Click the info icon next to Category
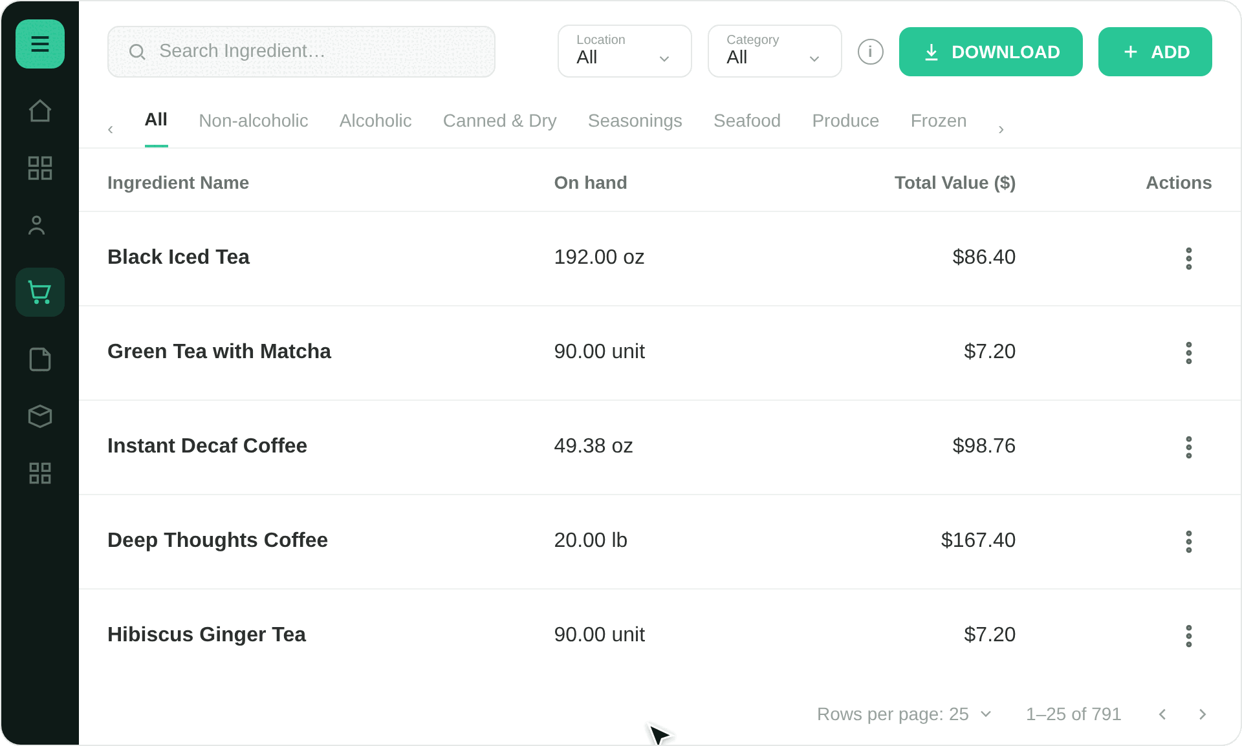 (871, 52)
